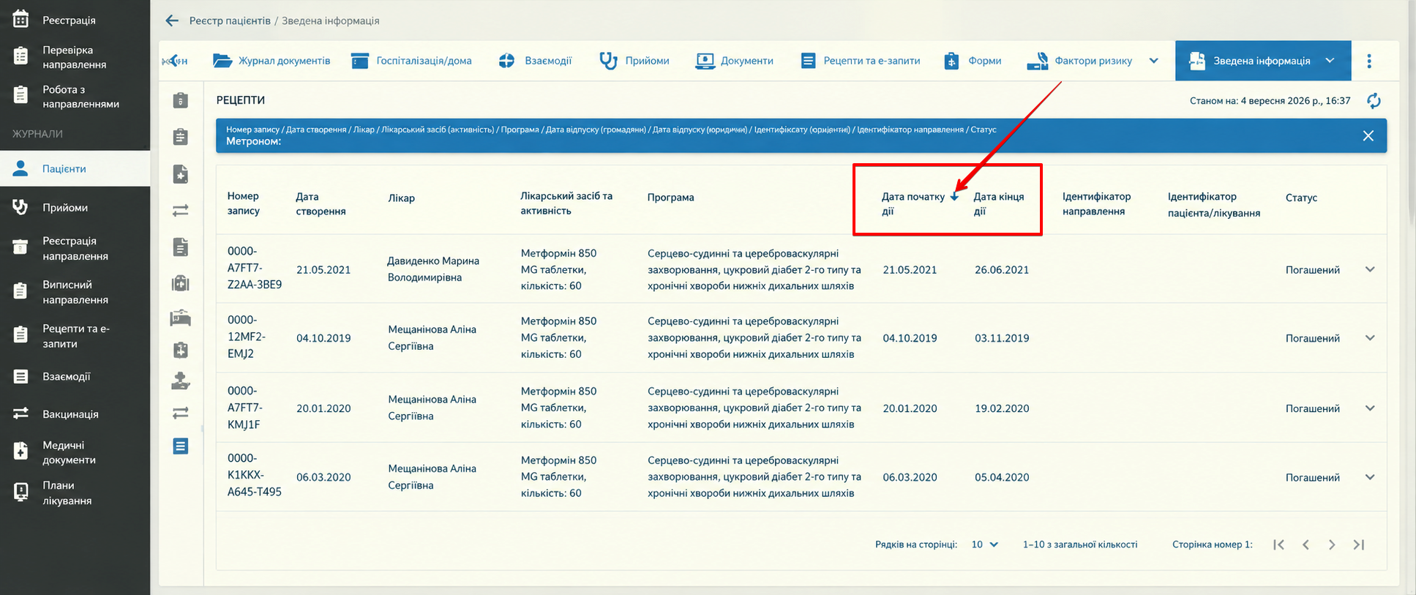
Task: Open the three-dot more options menu
Action: coord(1368,61)
